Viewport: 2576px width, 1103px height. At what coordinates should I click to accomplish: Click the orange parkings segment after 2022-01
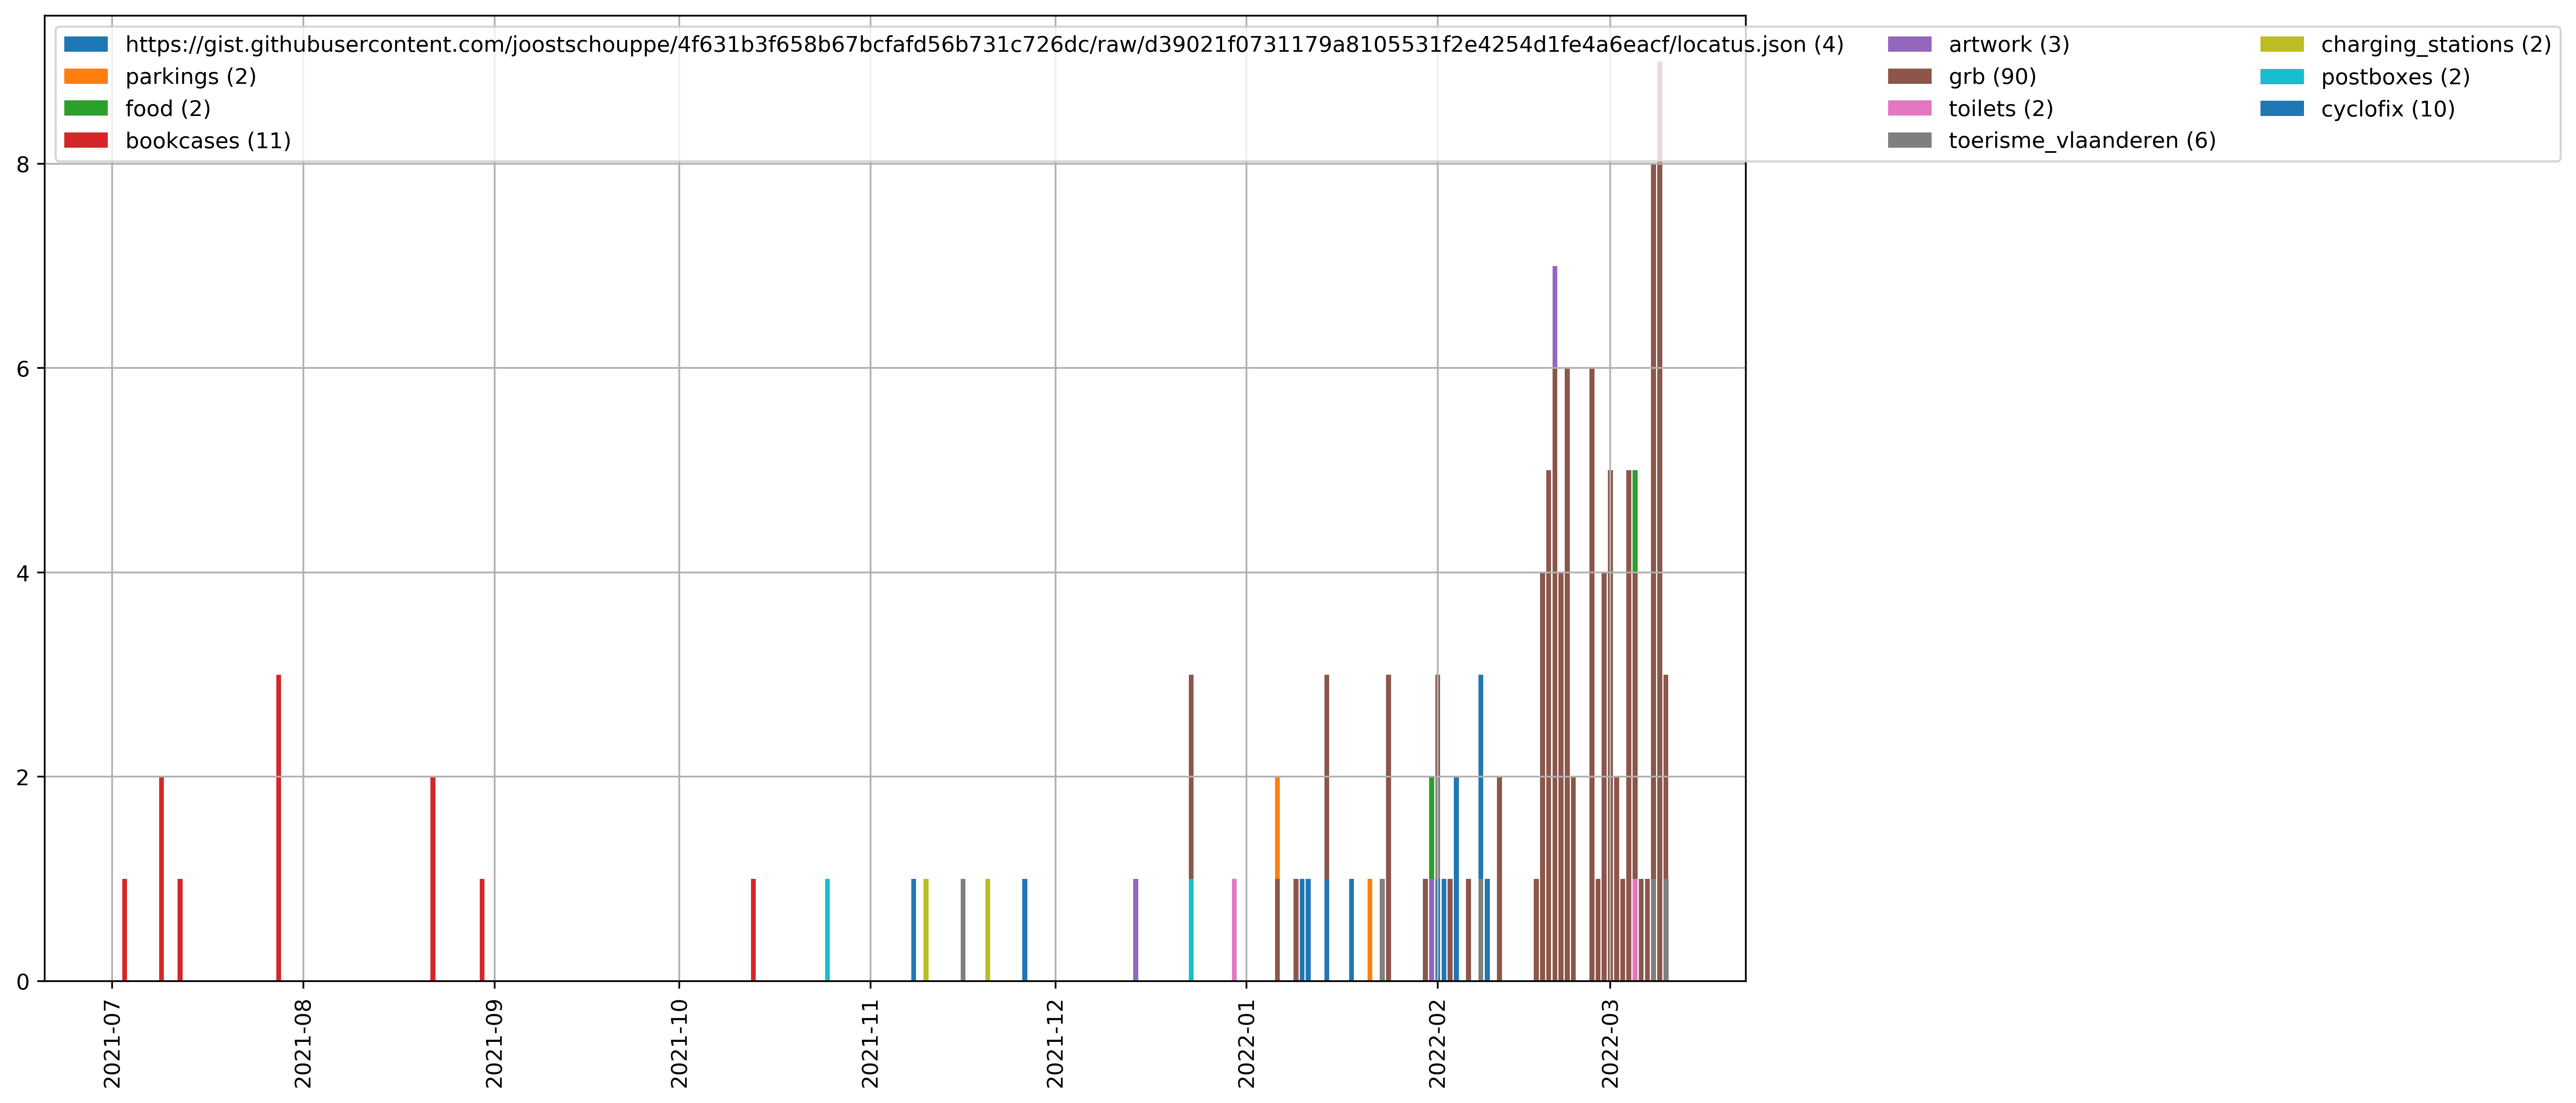[x=1277, y=828]
